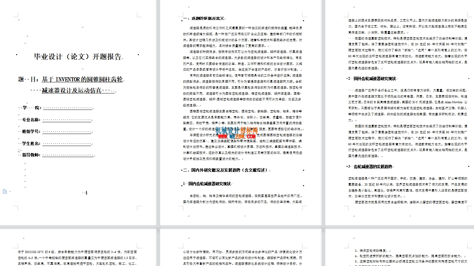This screenshot has width=474, height=266.
Task: Click the 指导教师 label
Action: pos(31,155)
